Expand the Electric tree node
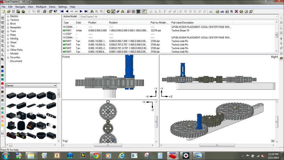Screen dimensions: 284x160 coord(8,16)
